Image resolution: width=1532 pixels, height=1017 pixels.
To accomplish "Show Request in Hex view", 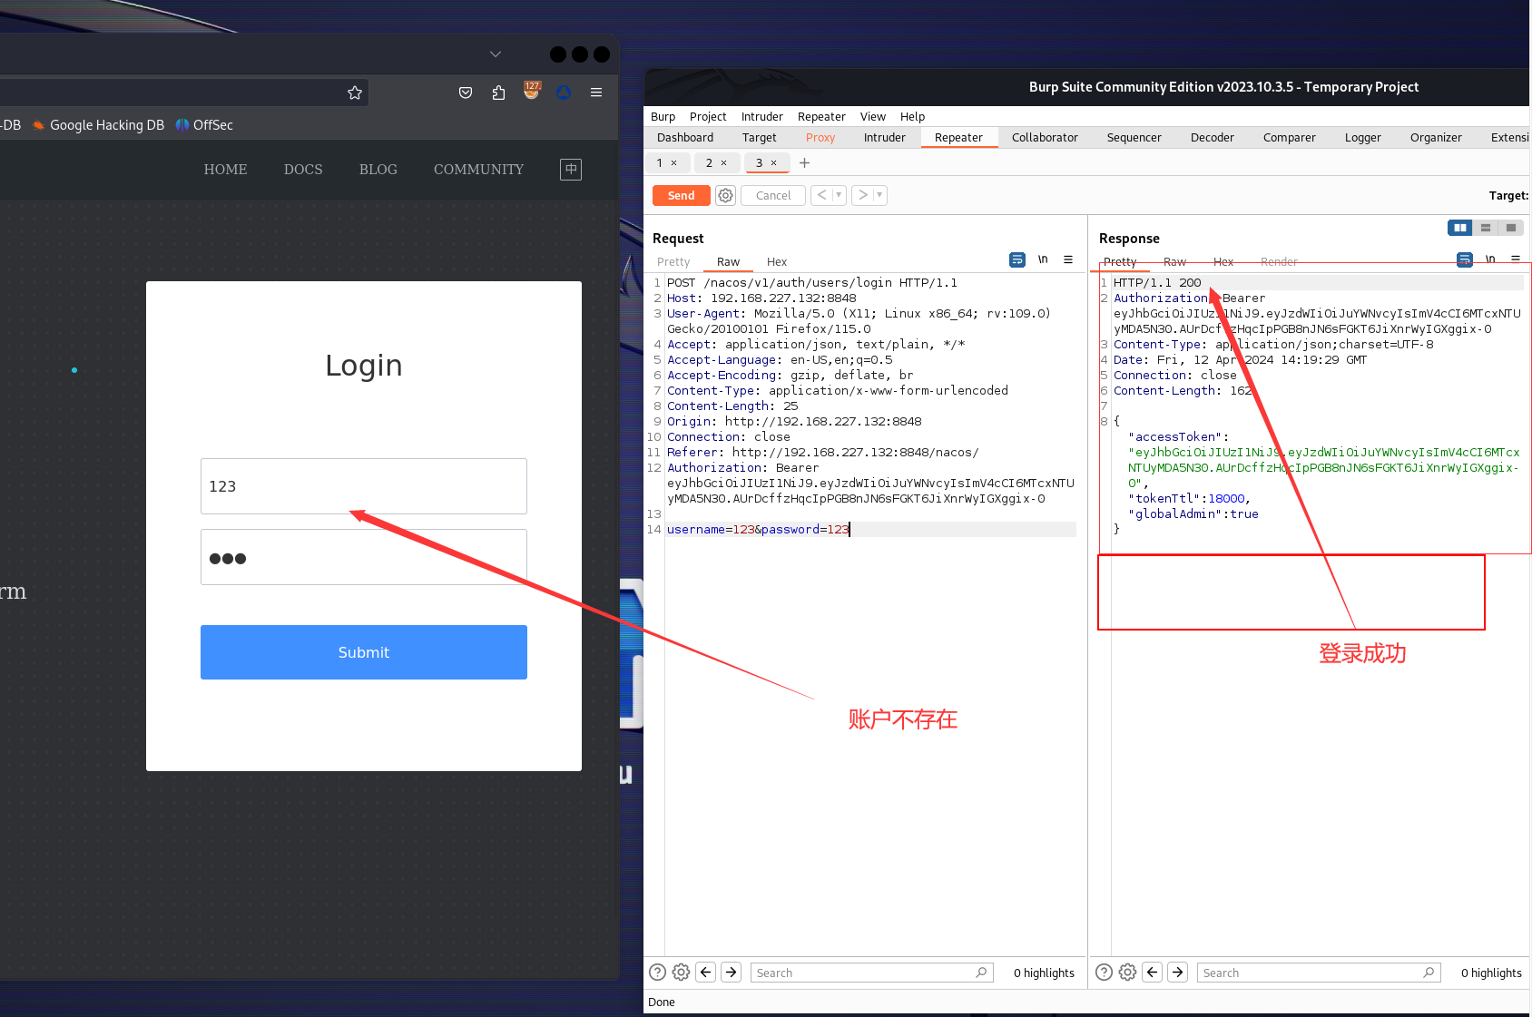I will [777, 262].
